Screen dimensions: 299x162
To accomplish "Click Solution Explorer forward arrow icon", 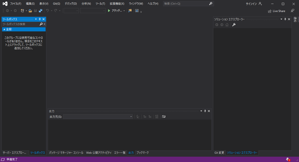I will [x=222, y=25].
